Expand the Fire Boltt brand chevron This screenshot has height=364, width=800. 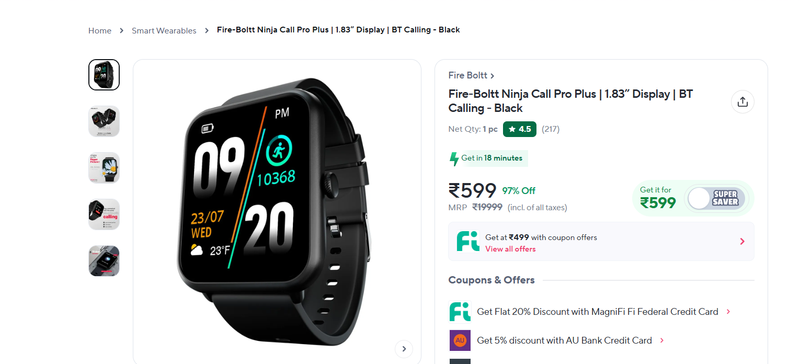click(493, 76)
